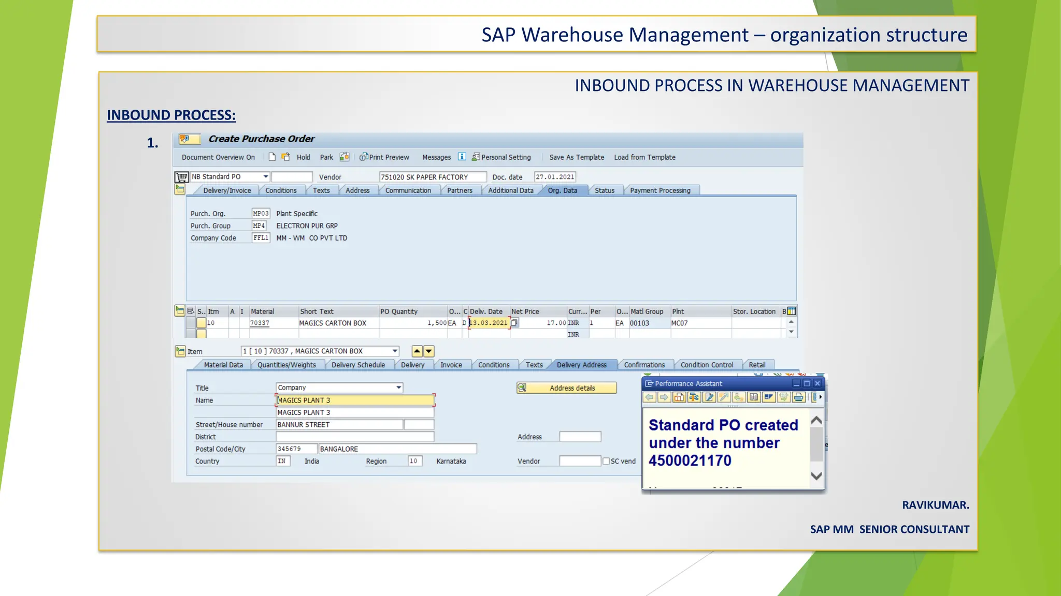Select the empty second row selector box
The image size is (1061, 596).
pos(201,334)
